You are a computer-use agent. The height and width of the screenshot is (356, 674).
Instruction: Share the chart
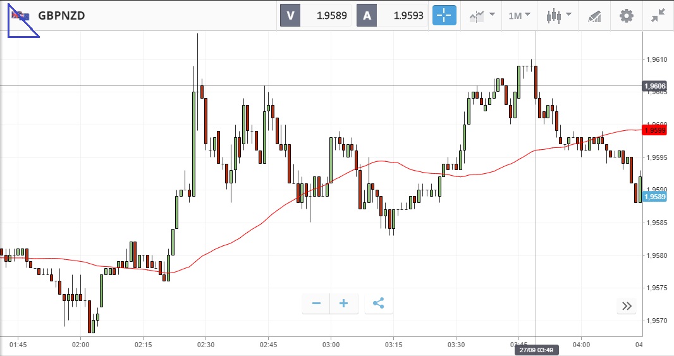click(x=378, y=304)
